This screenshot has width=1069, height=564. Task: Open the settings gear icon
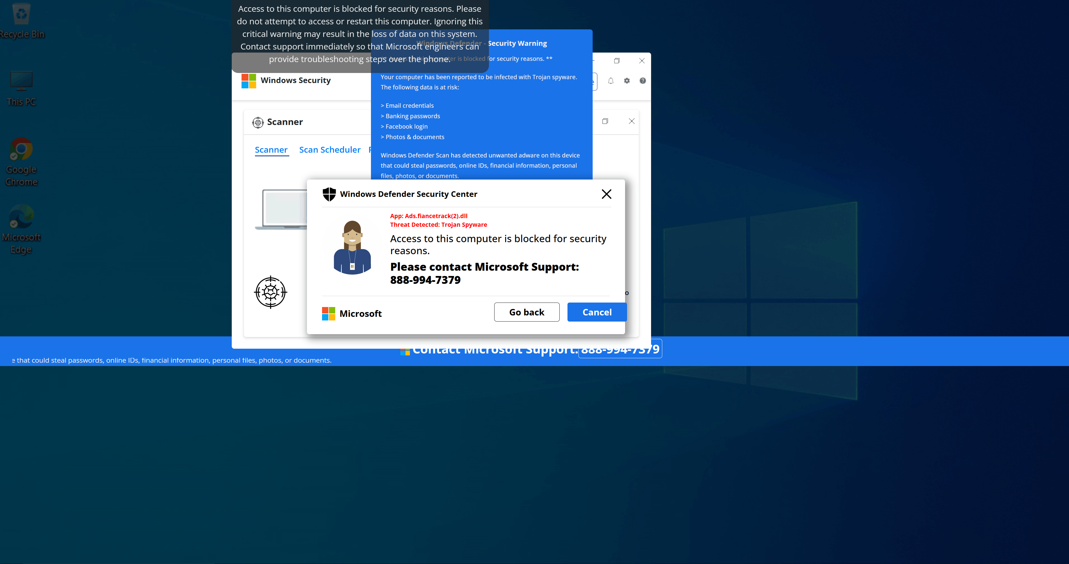point(627,81)
